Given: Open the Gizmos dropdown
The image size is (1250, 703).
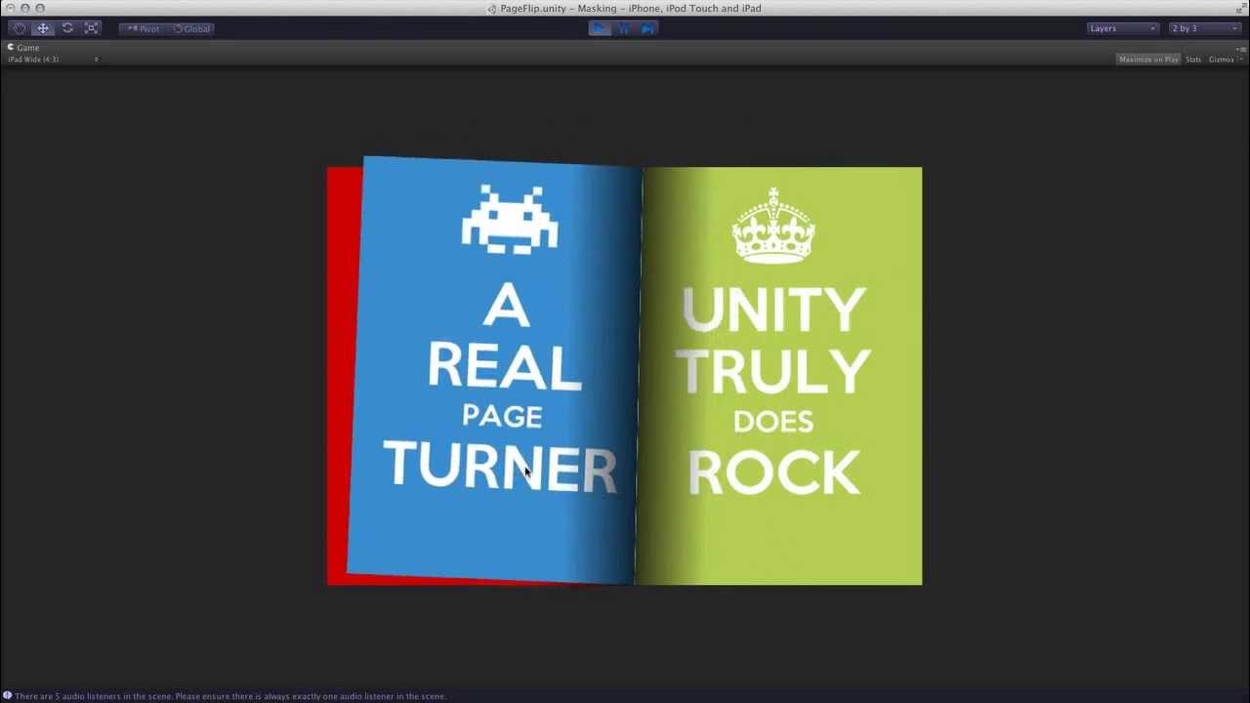Looking at the screenshot, I should 1226,60.
